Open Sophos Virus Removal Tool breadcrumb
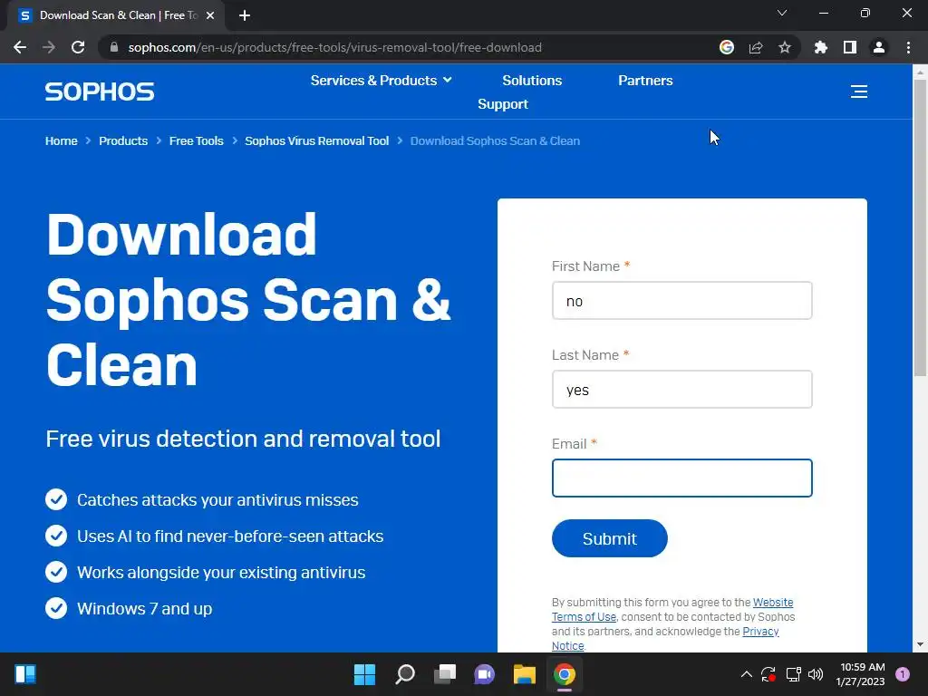 [316, 140]
